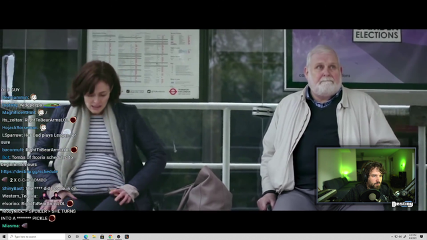Launch Microsoft Edge from the taskbar
This screenshot has height=240, width=427.
pyautogui.click(x=86, y=237)
